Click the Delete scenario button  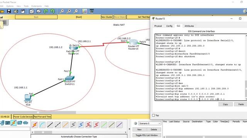154,130
